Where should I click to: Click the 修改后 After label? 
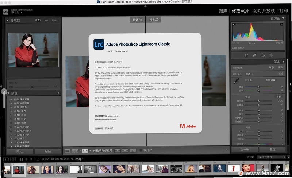pos(154,20)
